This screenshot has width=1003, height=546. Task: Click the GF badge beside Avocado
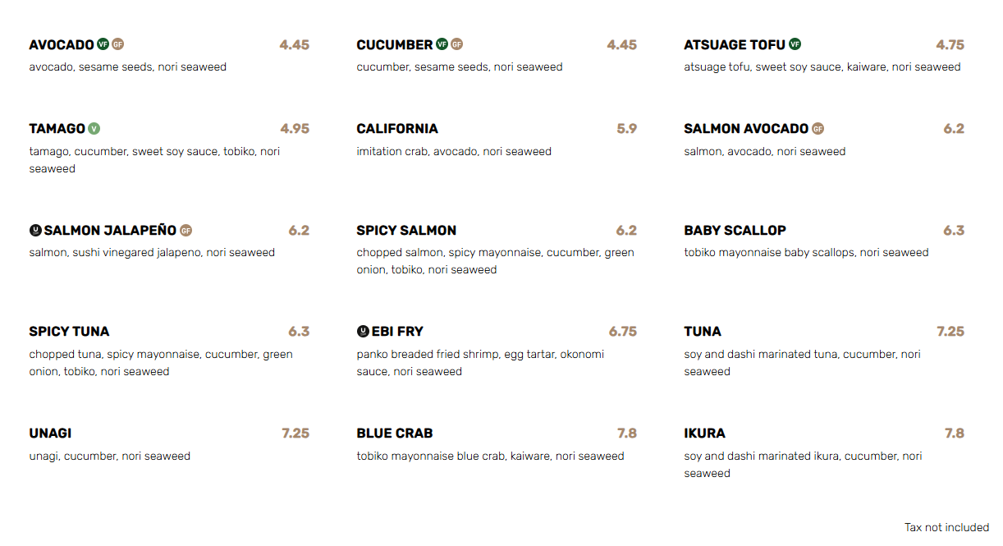tap(117, 44)
